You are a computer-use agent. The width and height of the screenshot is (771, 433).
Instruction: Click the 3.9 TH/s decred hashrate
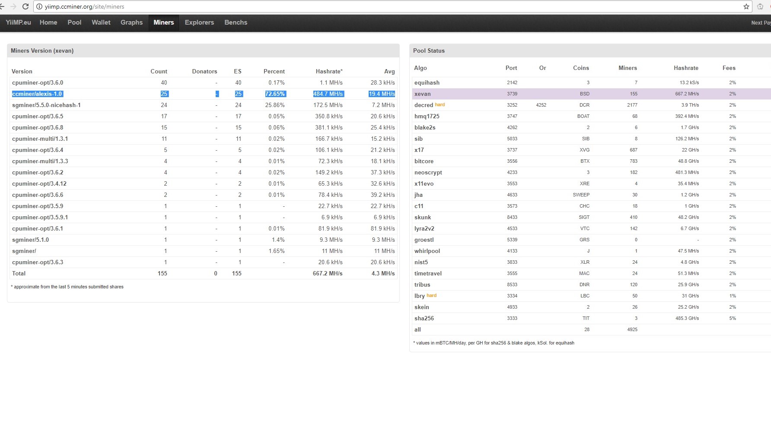690,105
